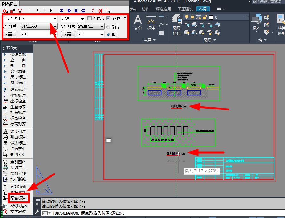
Task: Select the 图名标注 drawing name tool
Action: [18, 198]
